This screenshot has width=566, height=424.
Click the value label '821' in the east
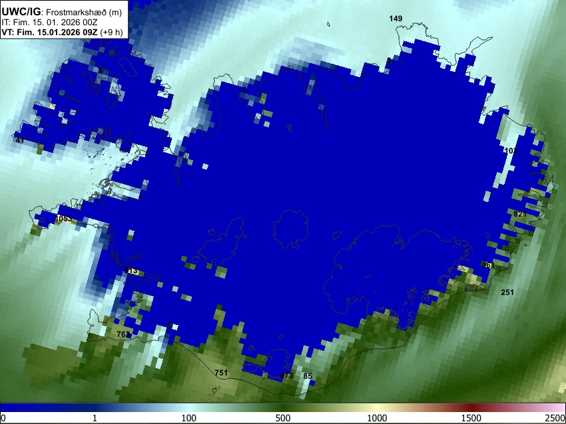(x=520, y=214)
